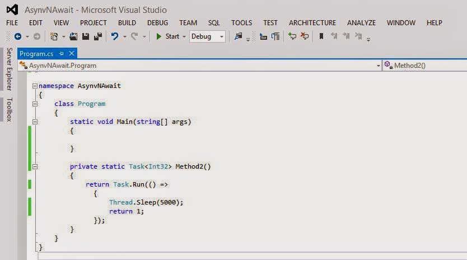467x260 pixels.
Task: Open the BUILD menu
Action: point(127,23)
